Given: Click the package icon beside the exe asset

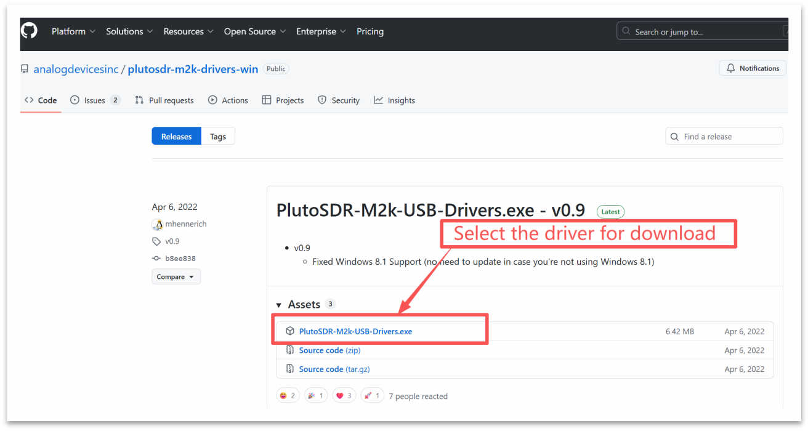Looking at the screenshot, I should (x=290, y=331).
